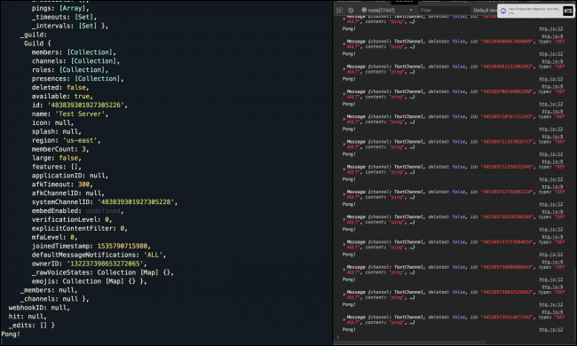Click the explicitContentFilter: 0 line

79,228
